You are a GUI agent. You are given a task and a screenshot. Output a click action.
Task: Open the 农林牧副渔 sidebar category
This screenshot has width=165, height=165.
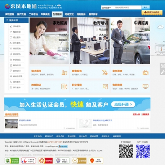(16, 76)
